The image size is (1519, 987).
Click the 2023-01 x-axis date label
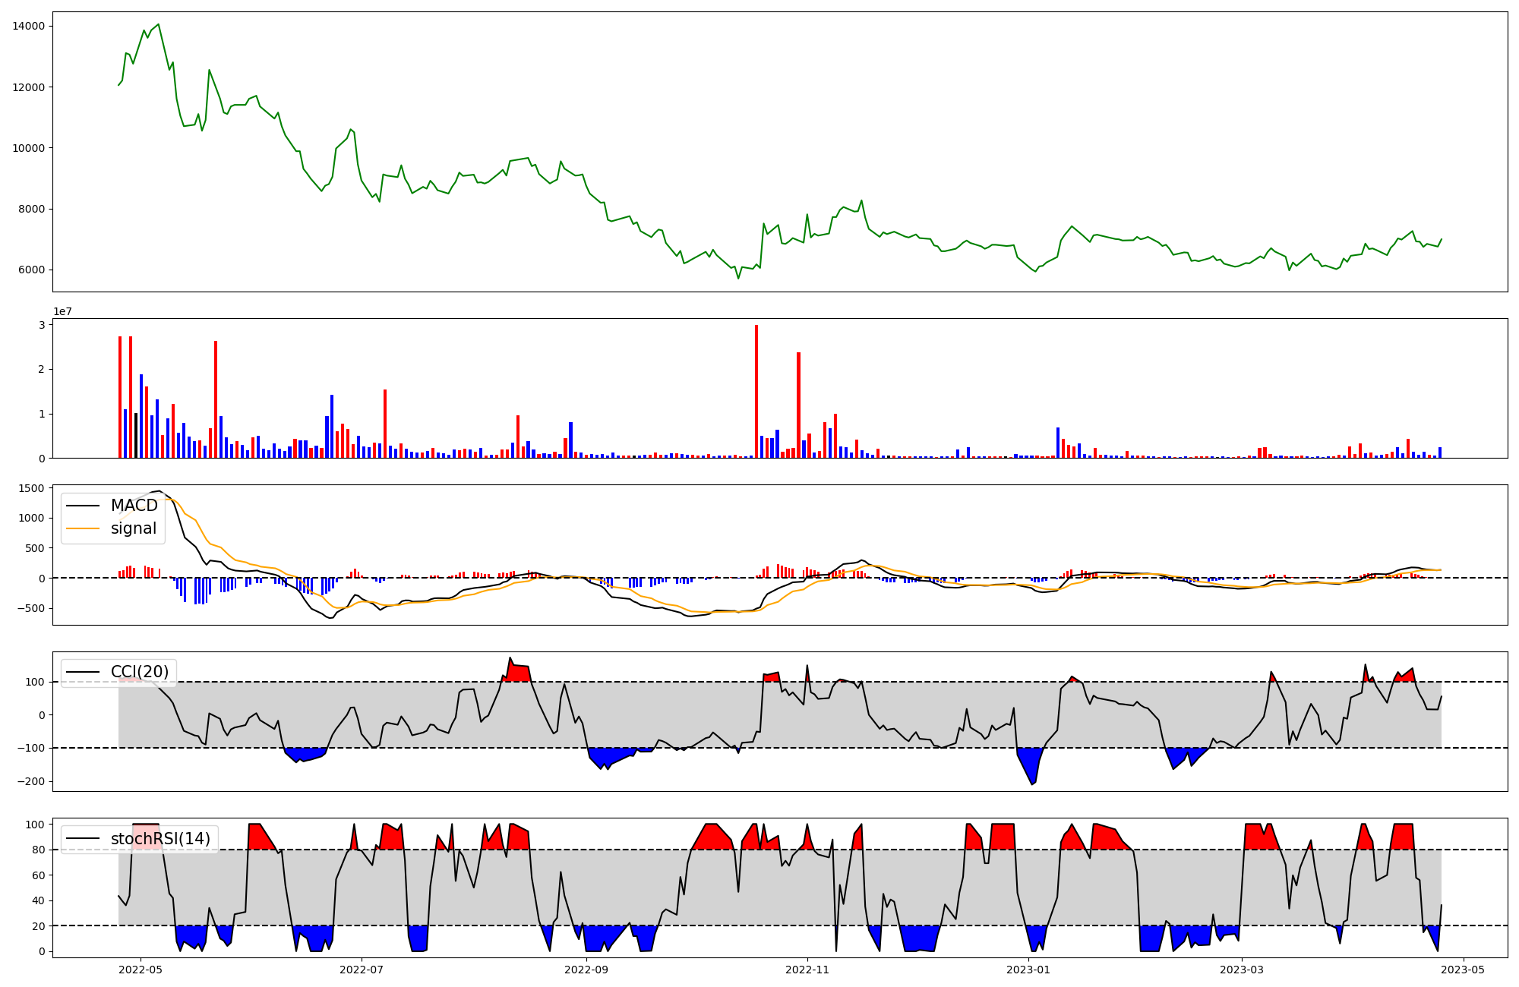point(1028,970)
